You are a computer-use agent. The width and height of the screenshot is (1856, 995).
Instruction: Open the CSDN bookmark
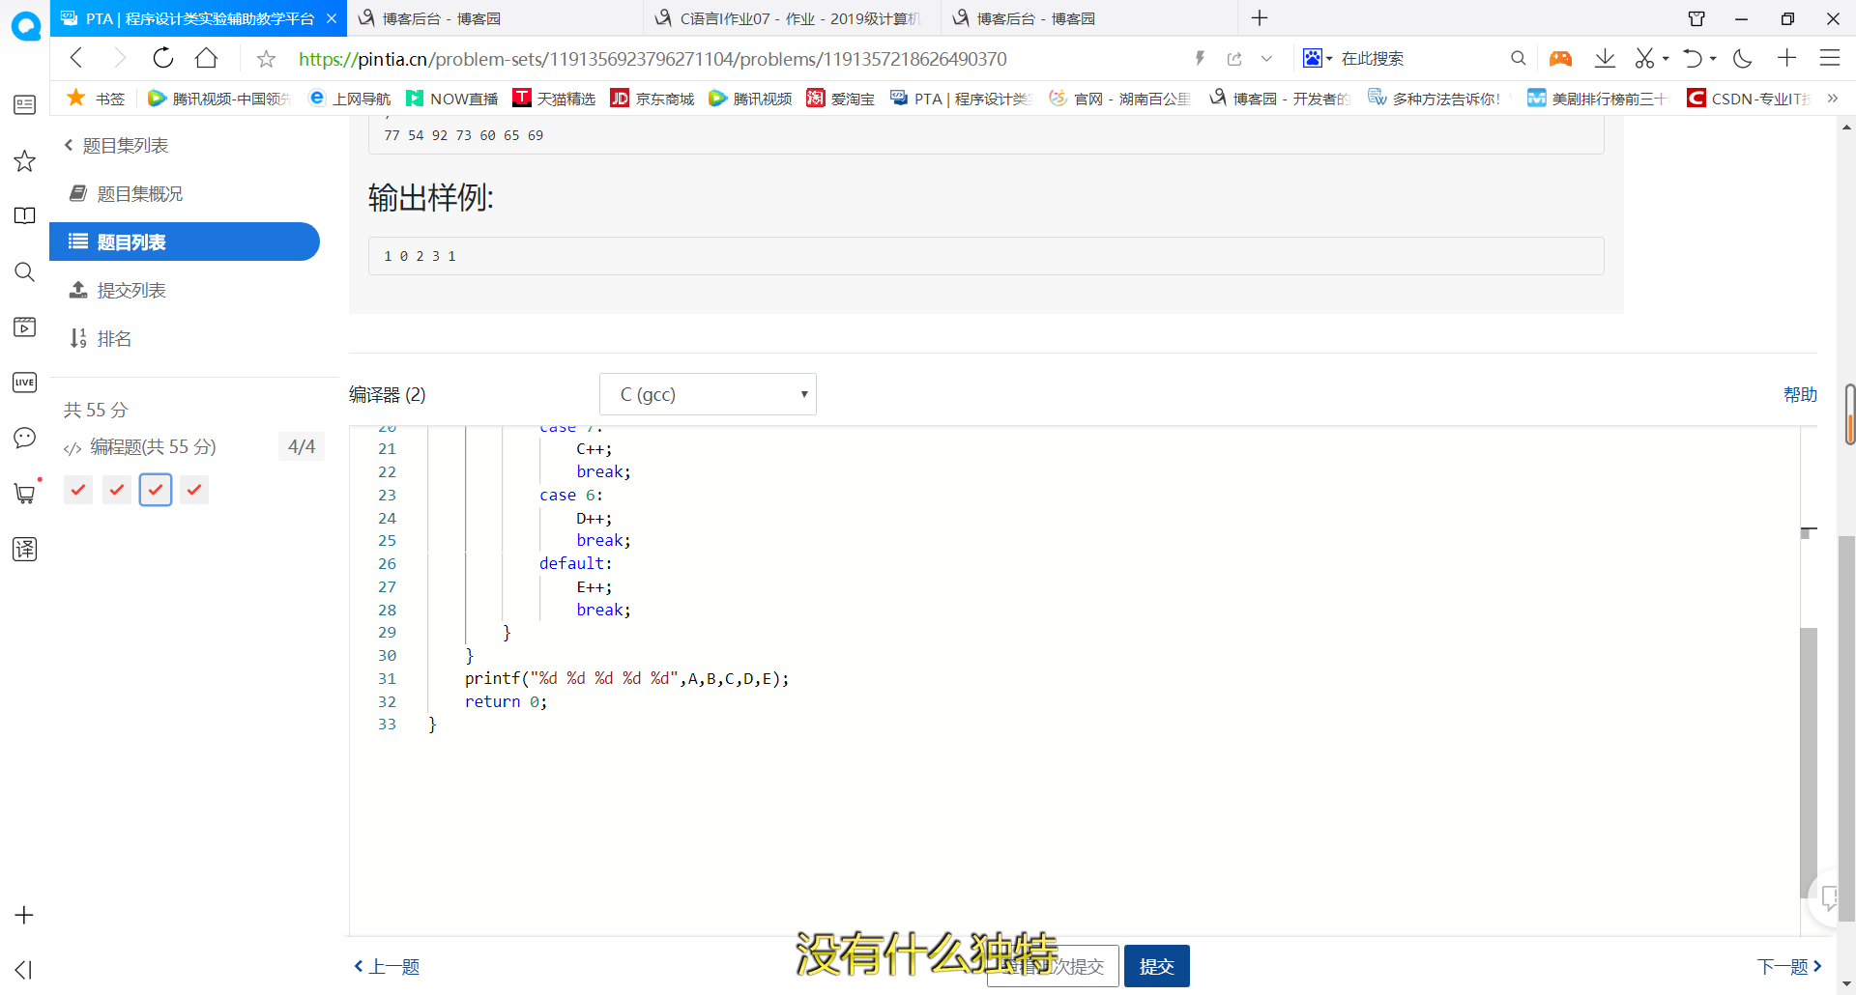(1748, 99)
